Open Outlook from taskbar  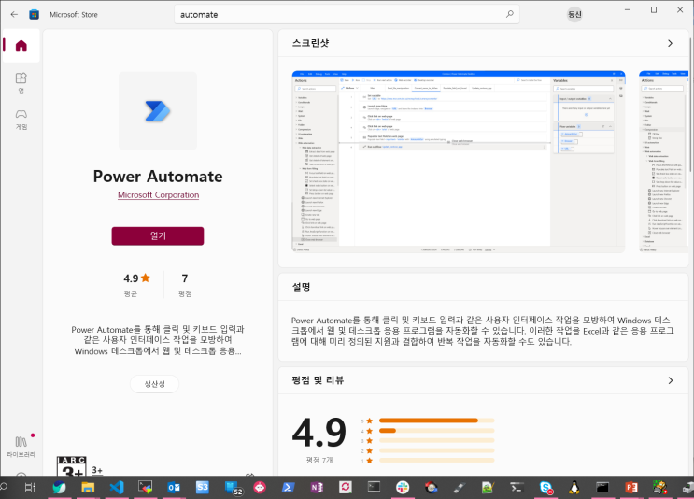pos(174,488)
